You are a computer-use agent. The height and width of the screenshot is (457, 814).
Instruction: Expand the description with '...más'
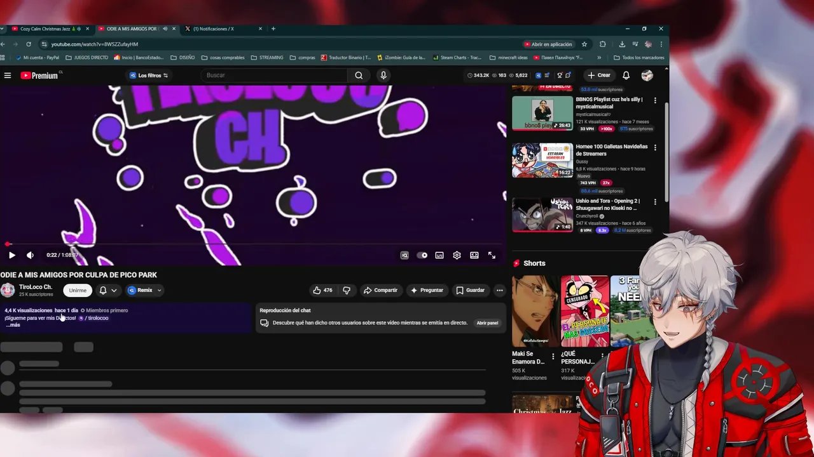coord(13,325)
